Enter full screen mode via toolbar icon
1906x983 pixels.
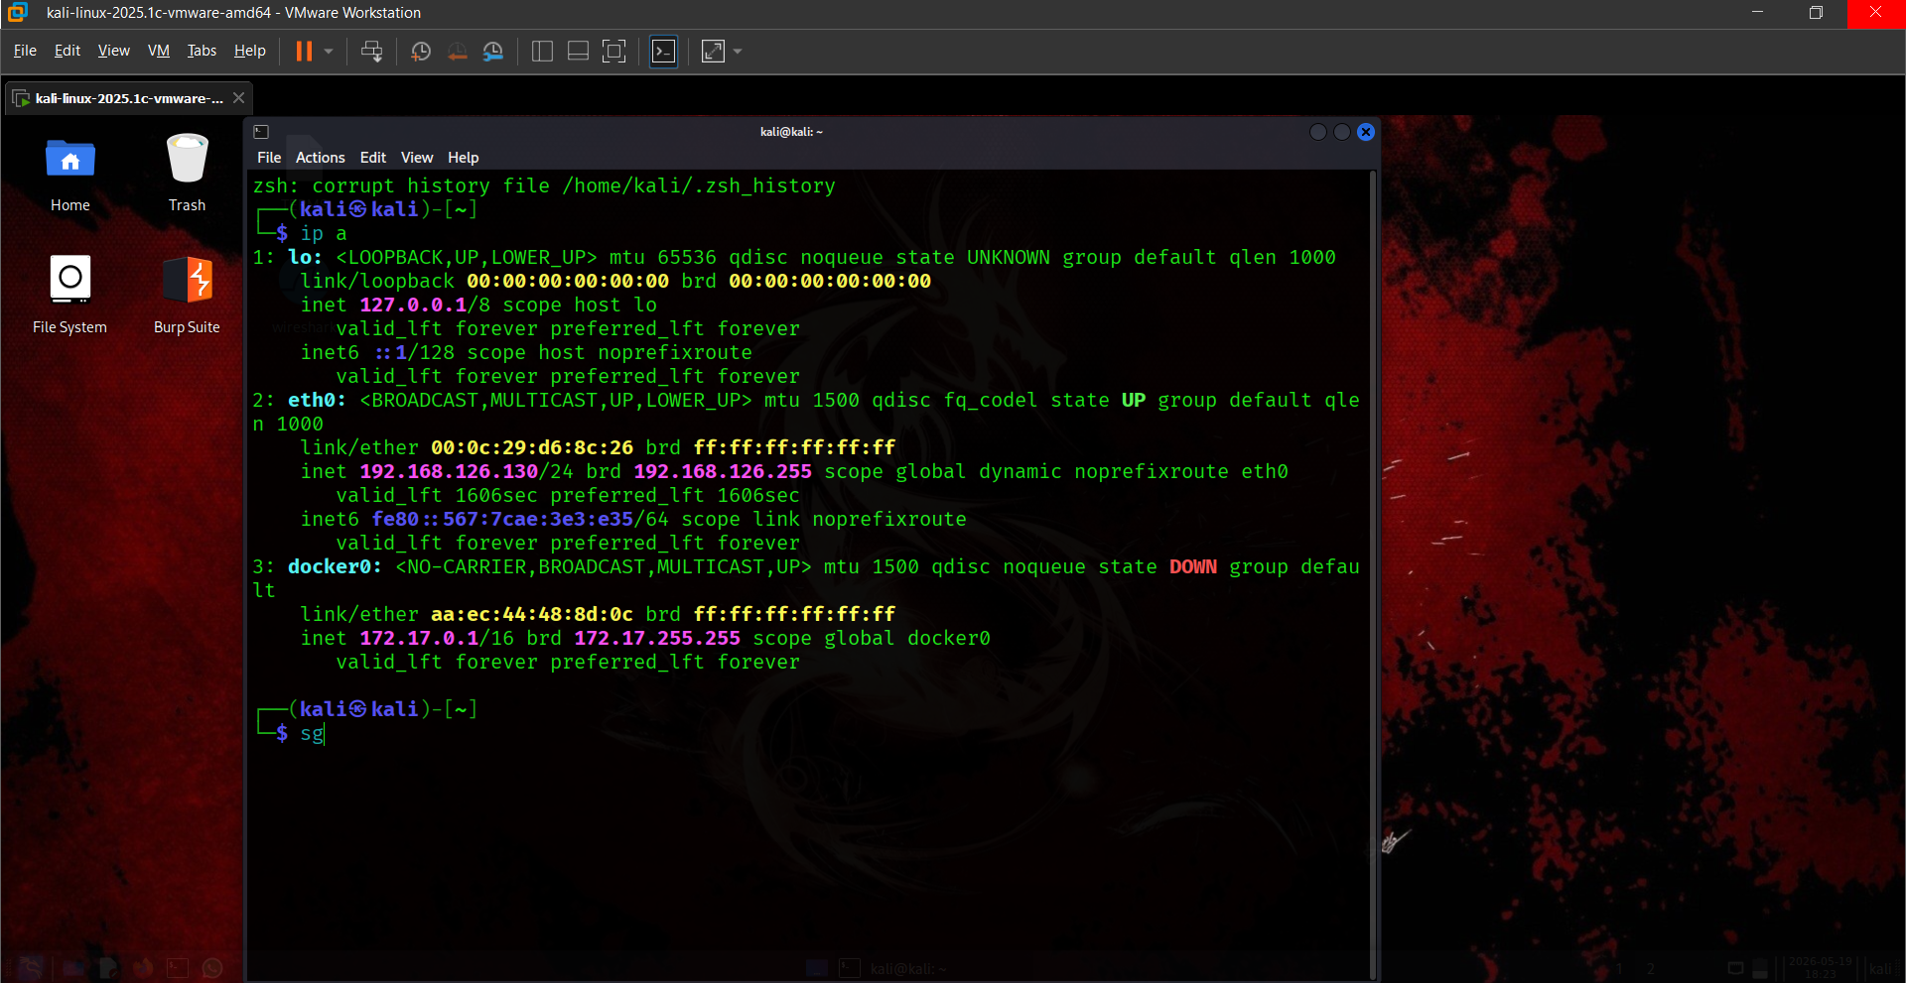tap(614, 51)
